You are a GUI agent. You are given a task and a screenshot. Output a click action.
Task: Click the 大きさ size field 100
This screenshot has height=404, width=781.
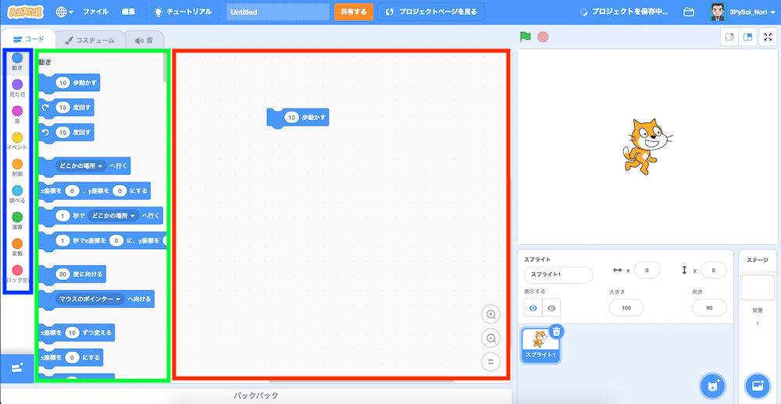tap(626, 308)
